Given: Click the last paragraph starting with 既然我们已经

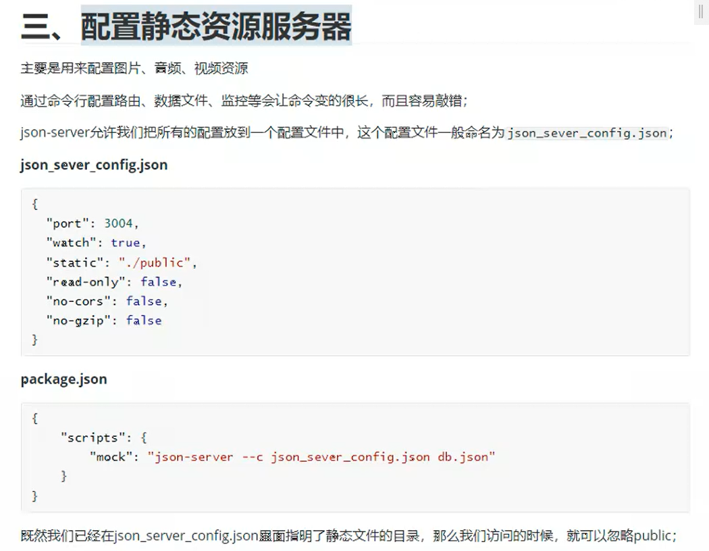Looking at the screenshot, I should pos(348,536).
